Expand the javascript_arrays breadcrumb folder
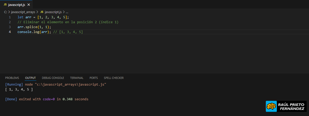The image size is (309, 116). [23, 12]
